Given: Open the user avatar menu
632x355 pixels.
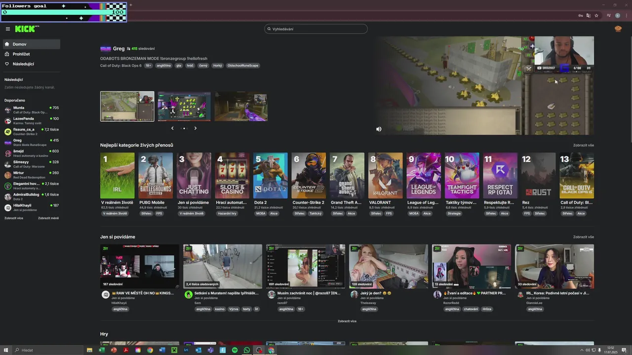Looking at the screenshot, I should [618, 29].
